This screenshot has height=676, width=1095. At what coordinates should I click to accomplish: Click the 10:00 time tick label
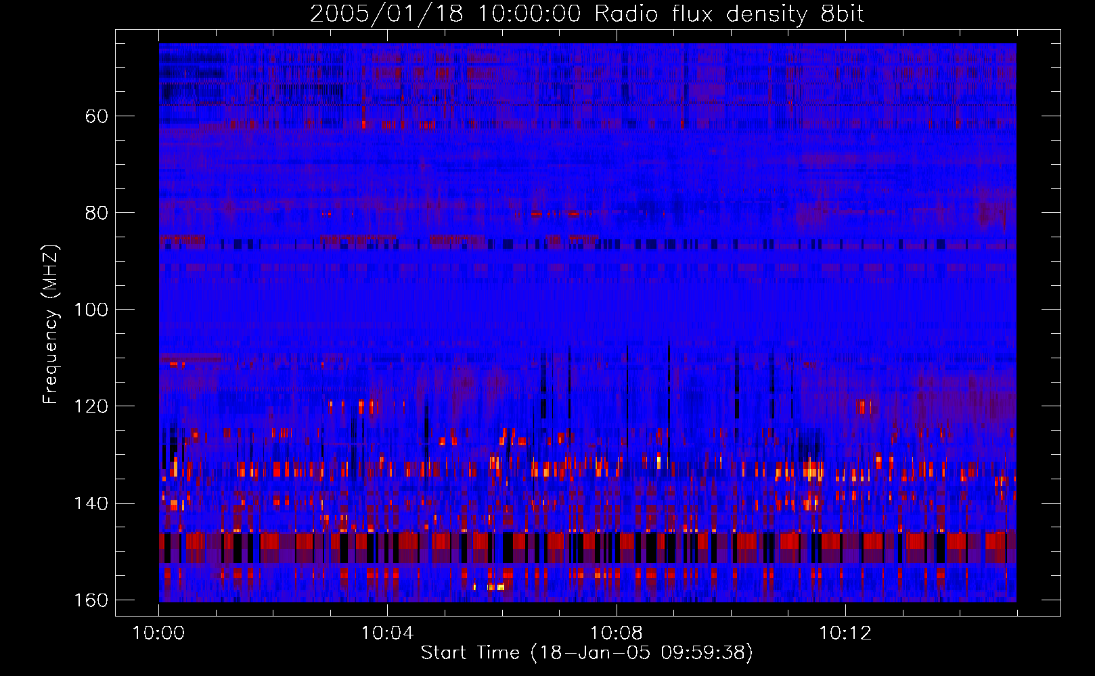coord(158,633)
